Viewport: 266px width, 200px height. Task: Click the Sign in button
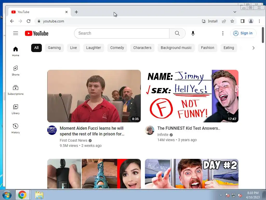pos(243,33)
